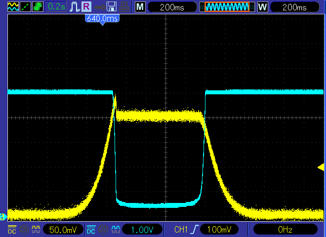Click the CH2 20 bandwidth limit icon

point(103,230)
